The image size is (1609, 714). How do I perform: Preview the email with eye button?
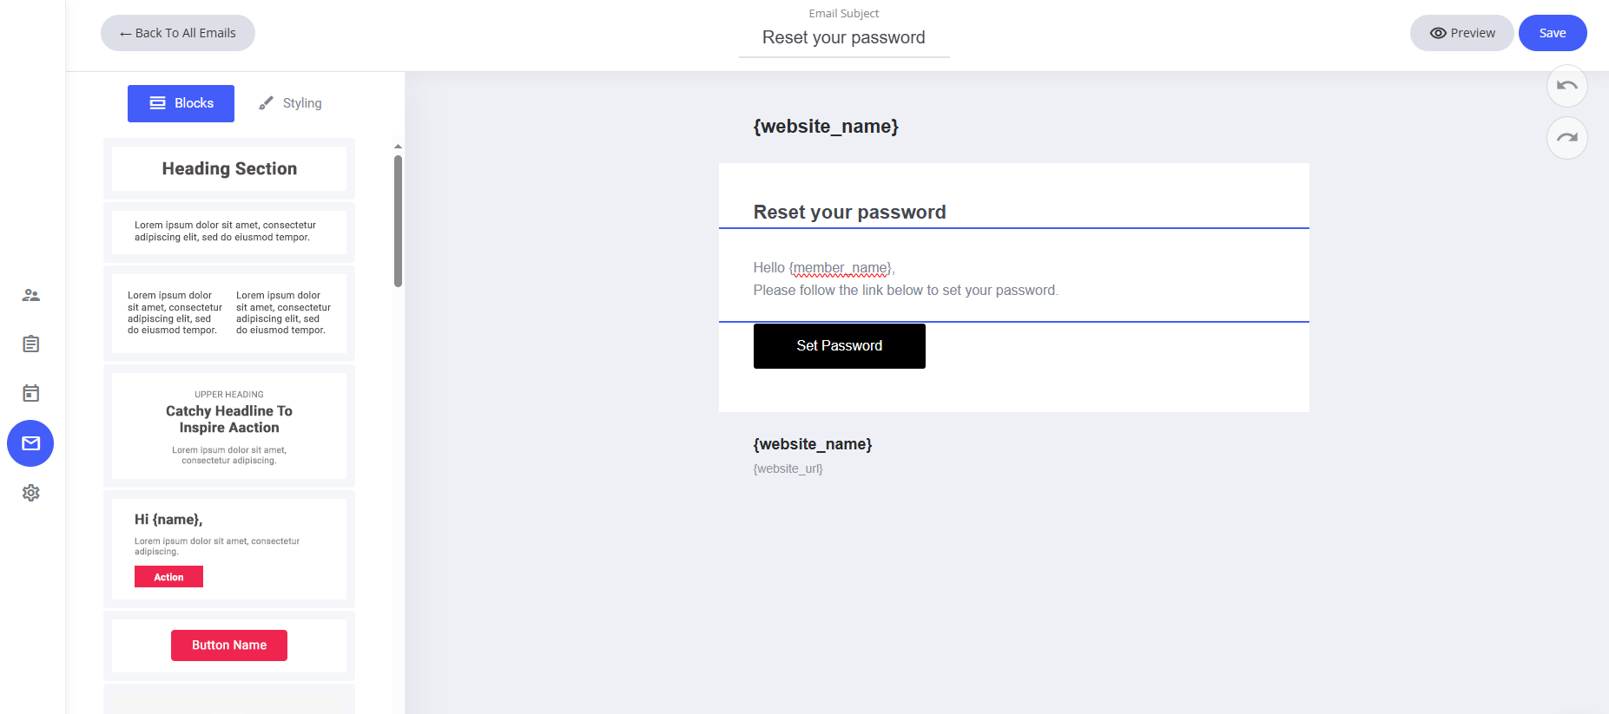tap(1461, 33)
